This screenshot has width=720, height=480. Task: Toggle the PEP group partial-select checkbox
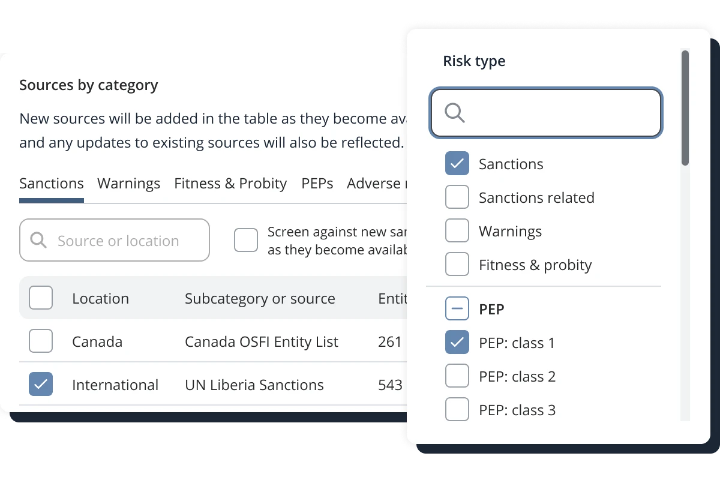[457, 309]
